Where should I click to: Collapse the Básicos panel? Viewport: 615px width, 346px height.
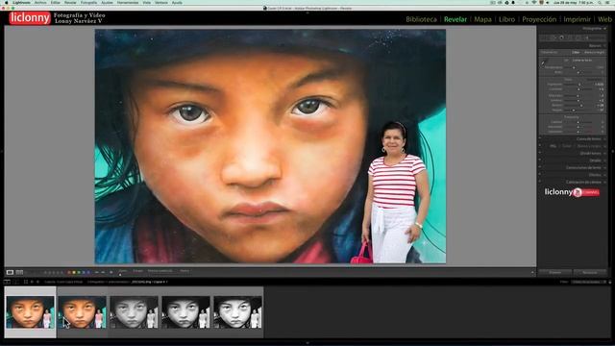(604, 45)
